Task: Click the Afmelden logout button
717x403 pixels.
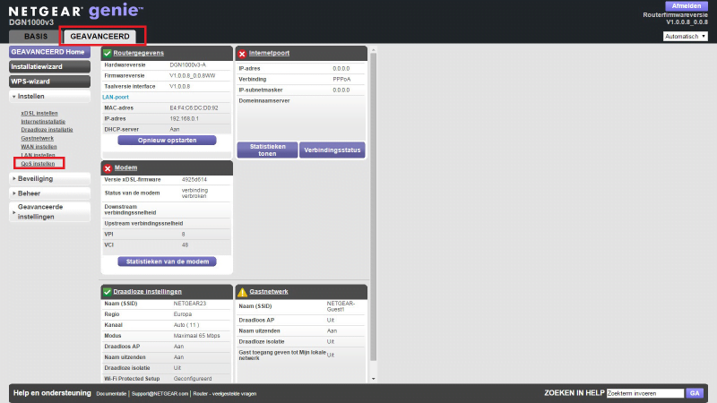Action: [x=686, y=6]
